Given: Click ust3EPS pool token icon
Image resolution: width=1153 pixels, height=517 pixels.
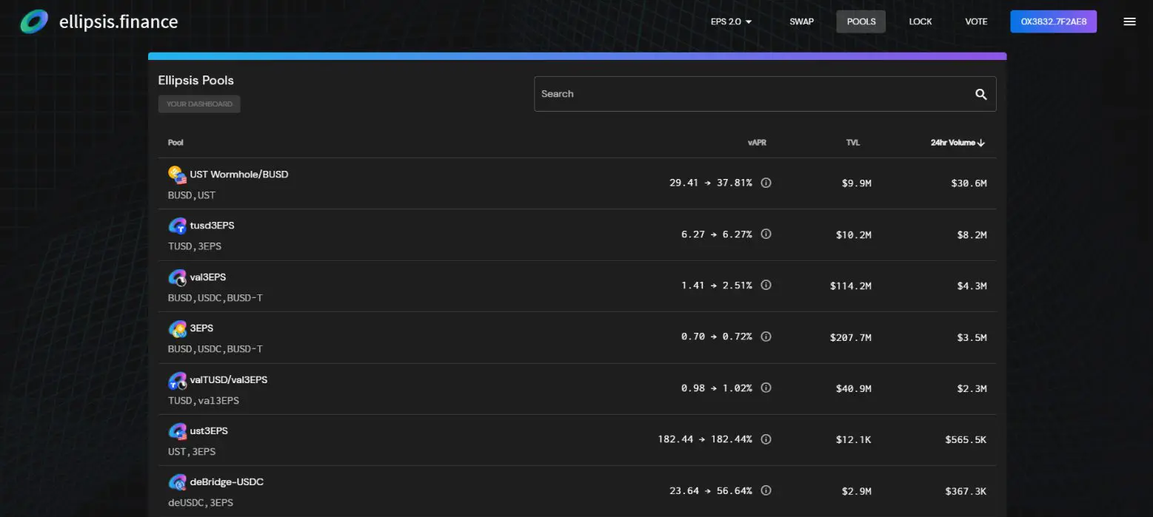Looking at the screenshot, I should (177, 431).
